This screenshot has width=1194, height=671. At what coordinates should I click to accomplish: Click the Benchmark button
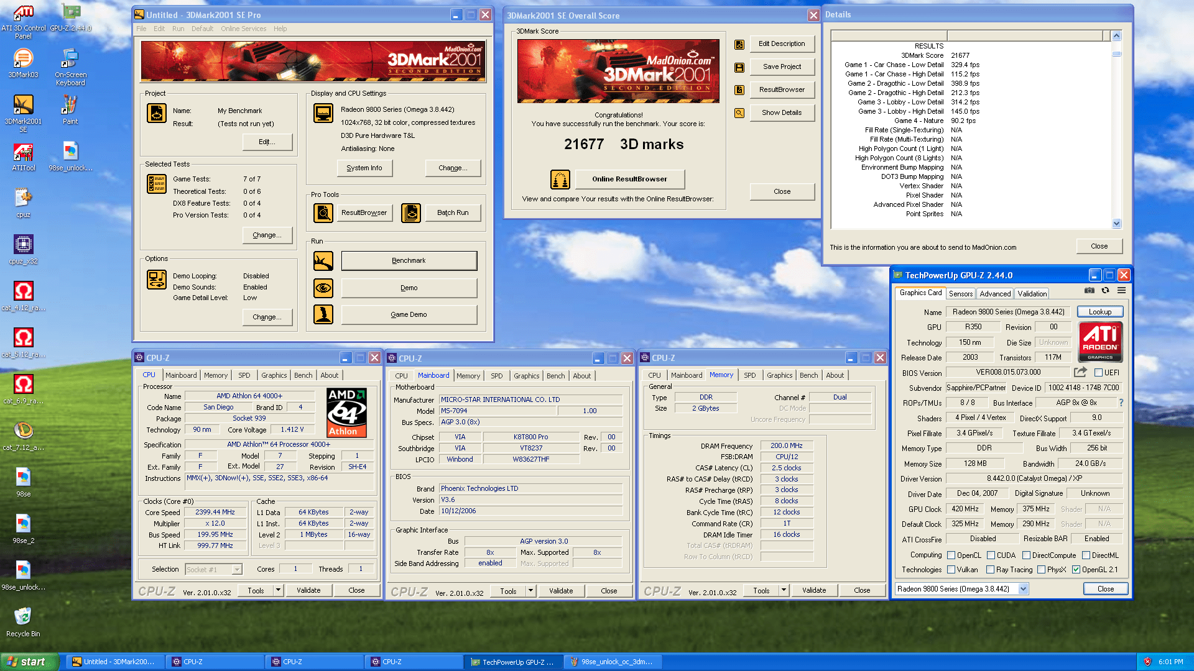pyautogui.click(x=409, y=261)
